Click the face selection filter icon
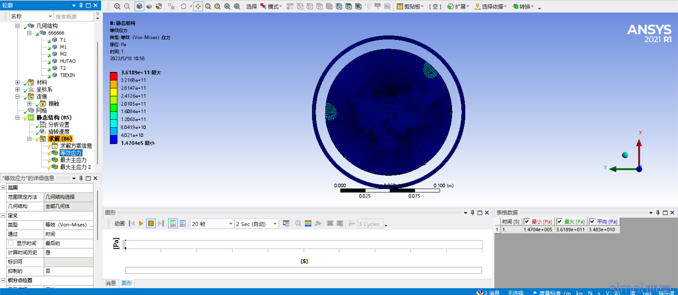 tap(320, 6)
